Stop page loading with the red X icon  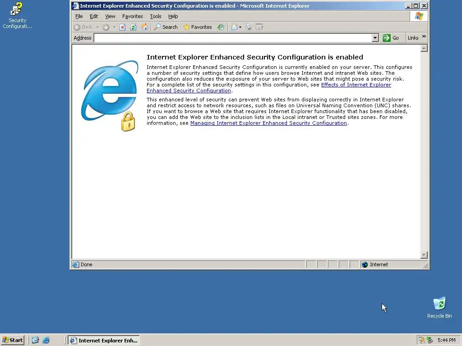[x=123, y=27]
